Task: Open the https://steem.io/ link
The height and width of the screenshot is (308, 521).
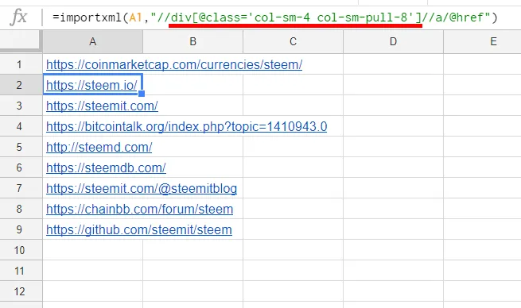Action: tap(91, 85)
